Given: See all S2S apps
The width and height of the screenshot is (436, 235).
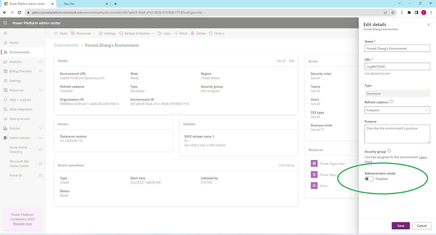Looking at the screenshot, I should 315,117.
